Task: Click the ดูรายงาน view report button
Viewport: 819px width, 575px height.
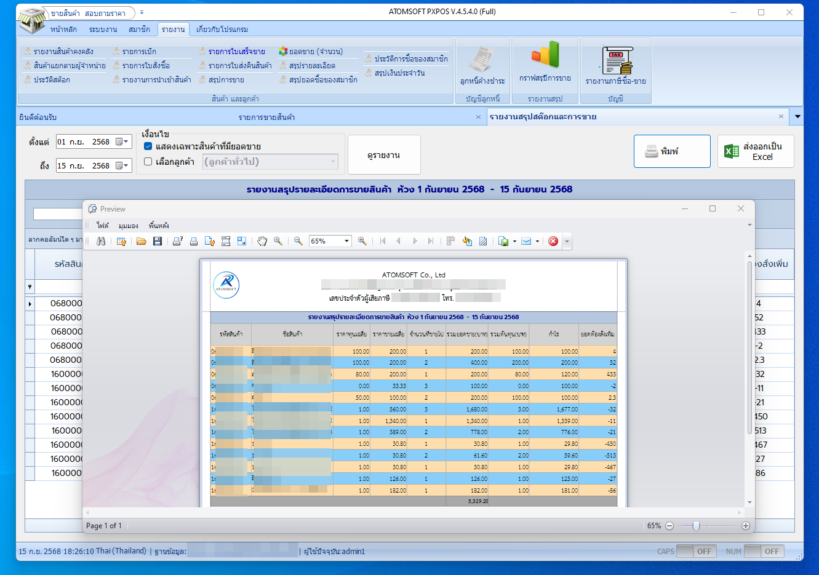Action: [384, 155]
